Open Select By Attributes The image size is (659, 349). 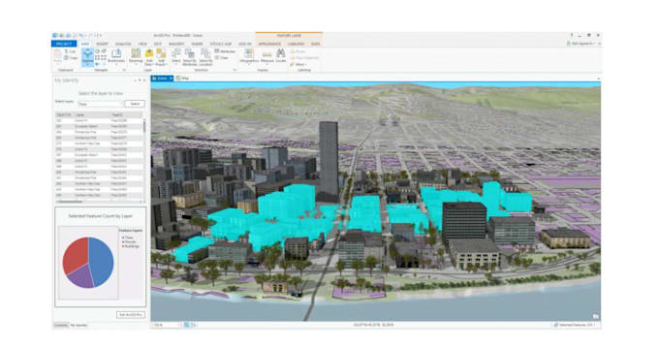(x=190, y=57)
